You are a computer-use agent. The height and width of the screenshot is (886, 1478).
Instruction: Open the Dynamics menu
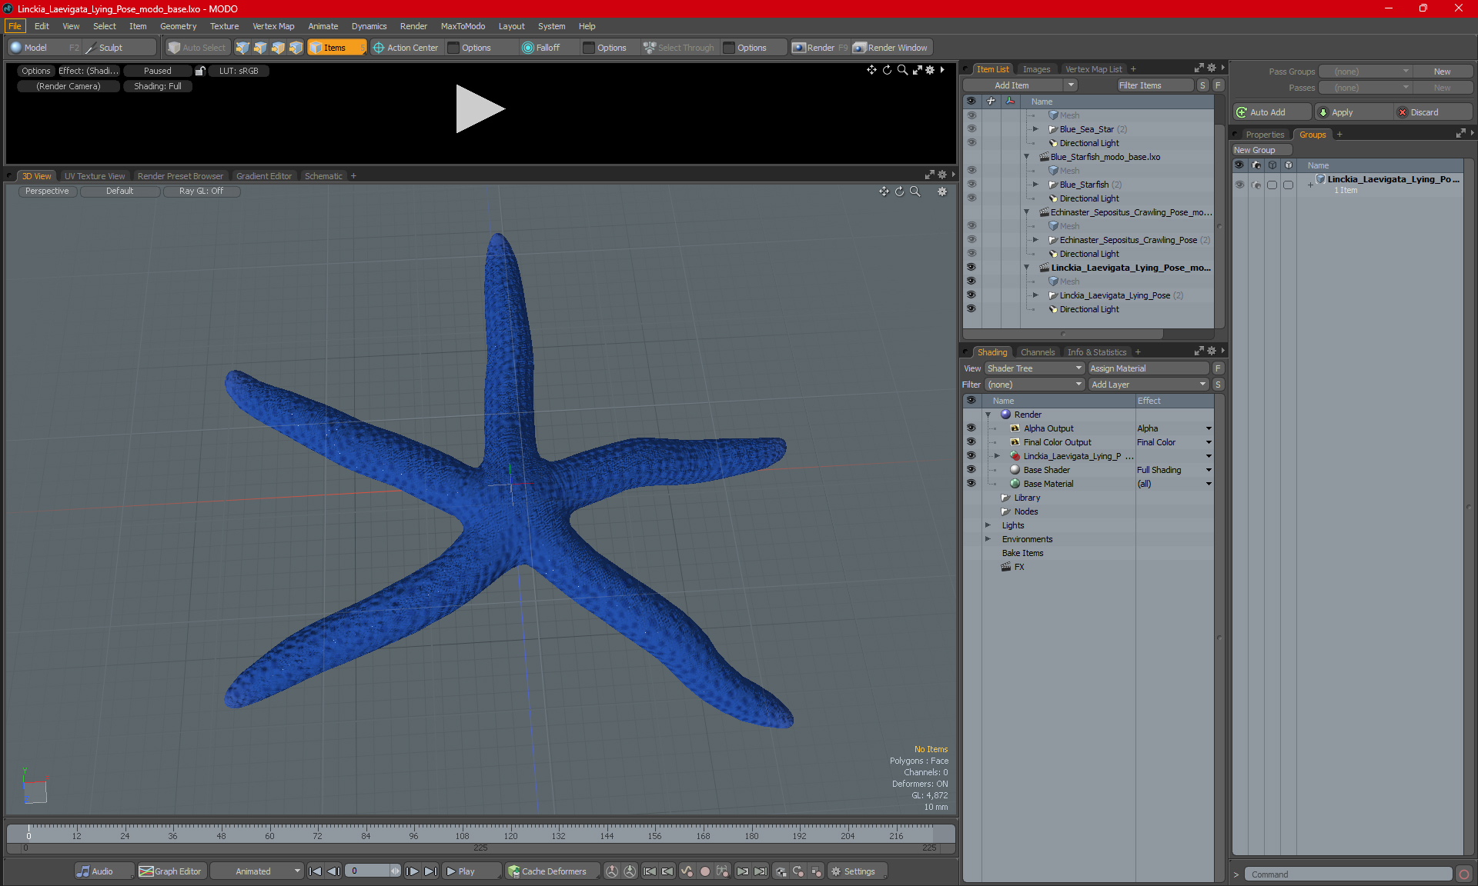point(369,26)
